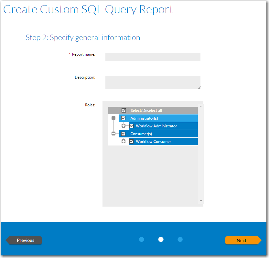Collapse the Consumer(s) tree node
269x258 pixels.
tap(113, 134)
